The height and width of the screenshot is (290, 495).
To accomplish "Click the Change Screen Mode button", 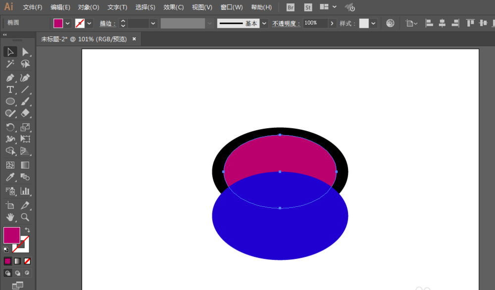I will 17,286.
